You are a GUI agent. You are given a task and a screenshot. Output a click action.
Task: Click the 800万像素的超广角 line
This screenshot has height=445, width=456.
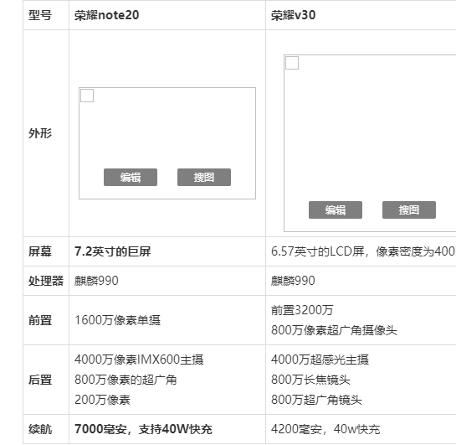[x=126, y=380]
